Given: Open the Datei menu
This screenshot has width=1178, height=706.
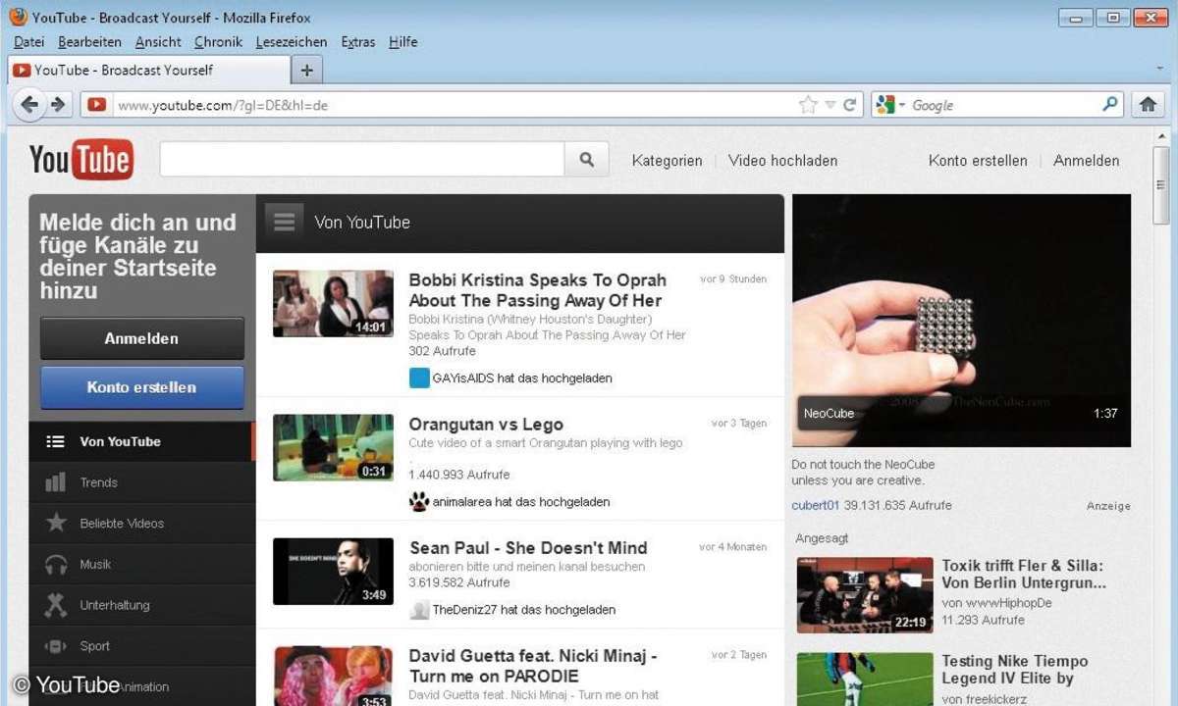Looking at the screenshot, I should [29, 42].
